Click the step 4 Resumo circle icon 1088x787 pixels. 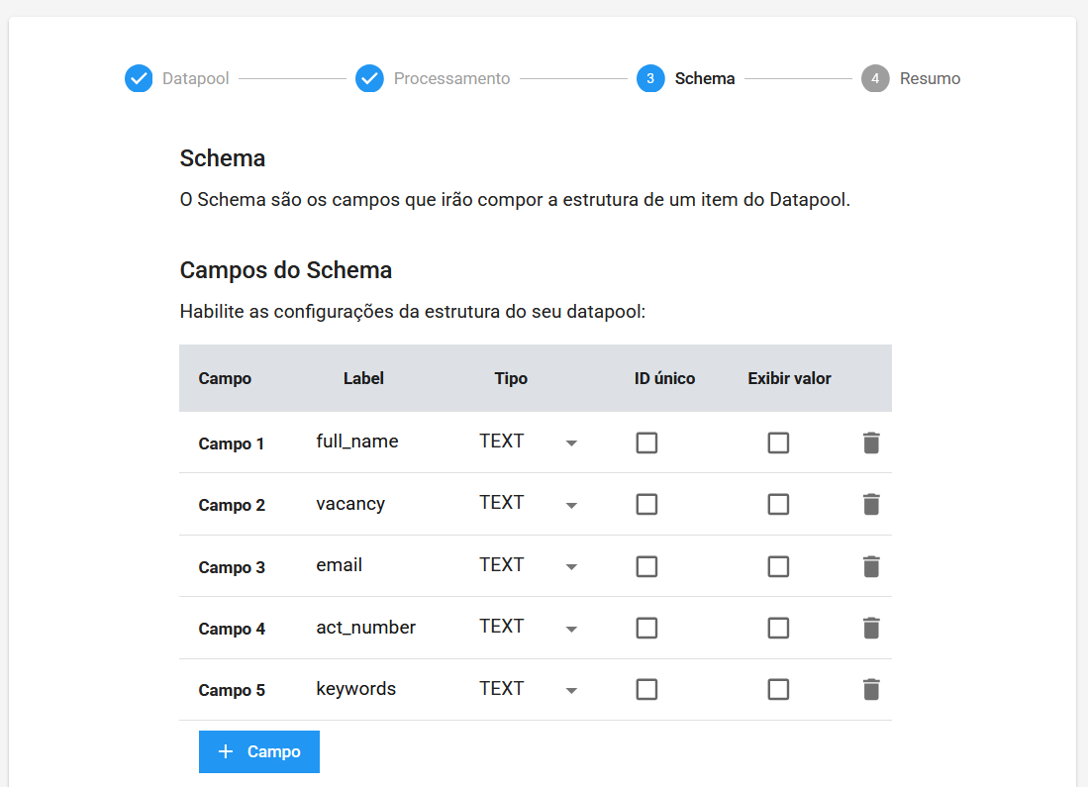tap(875, 78)
